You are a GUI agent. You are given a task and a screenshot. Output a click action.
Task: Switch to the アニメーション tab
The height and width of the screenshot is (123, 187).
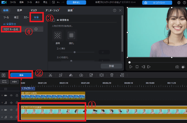tap(52, 11)
